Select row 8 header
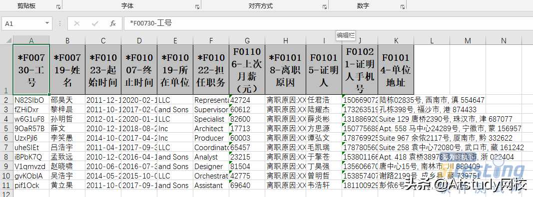533x197 pixels. (x=6, y=157)
